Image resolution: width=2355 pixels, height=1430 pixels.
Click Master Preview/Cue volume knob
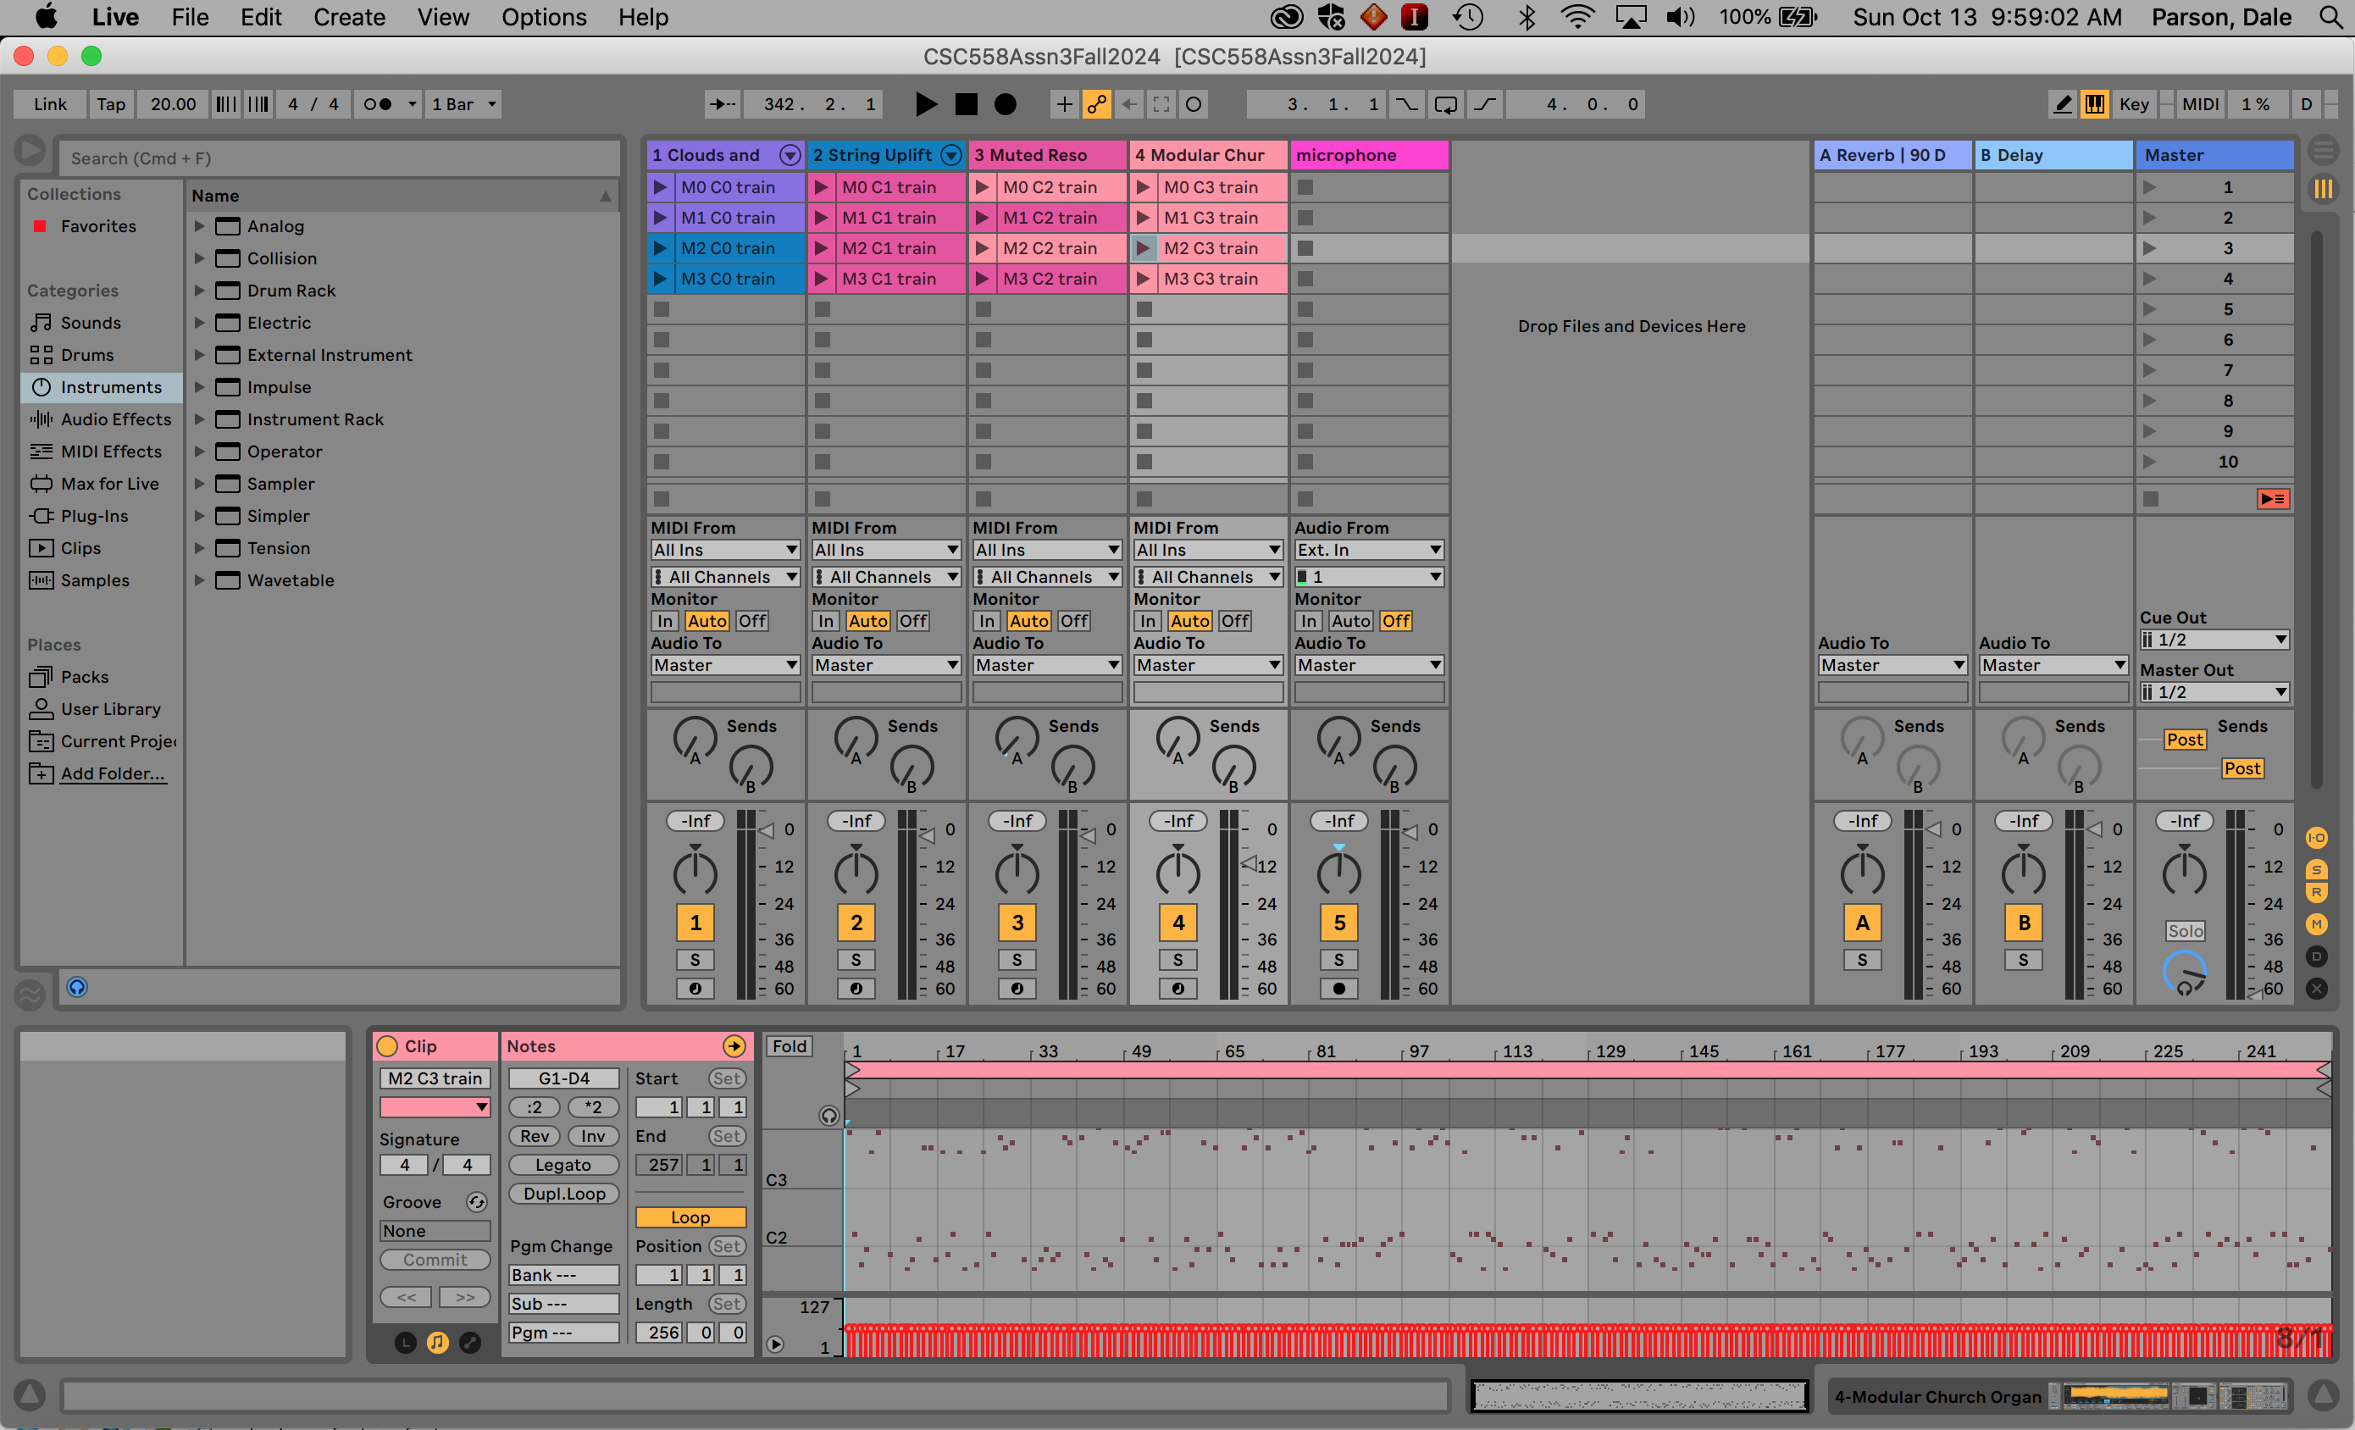coord(2185,973)
